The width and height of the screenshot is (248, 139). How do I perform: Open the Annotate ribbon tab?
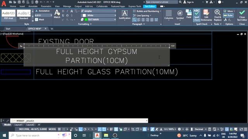[x=33, y=6]
